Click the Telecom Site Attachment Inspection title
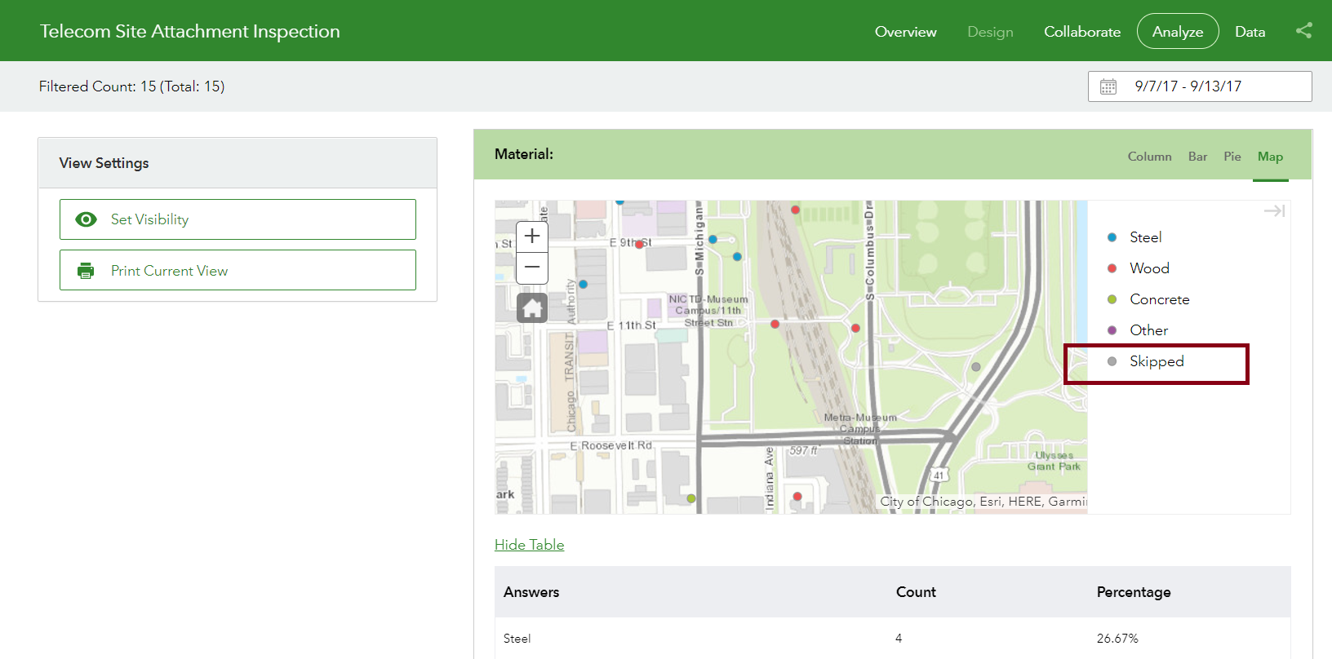1332x659 pixels. [190, 31]
